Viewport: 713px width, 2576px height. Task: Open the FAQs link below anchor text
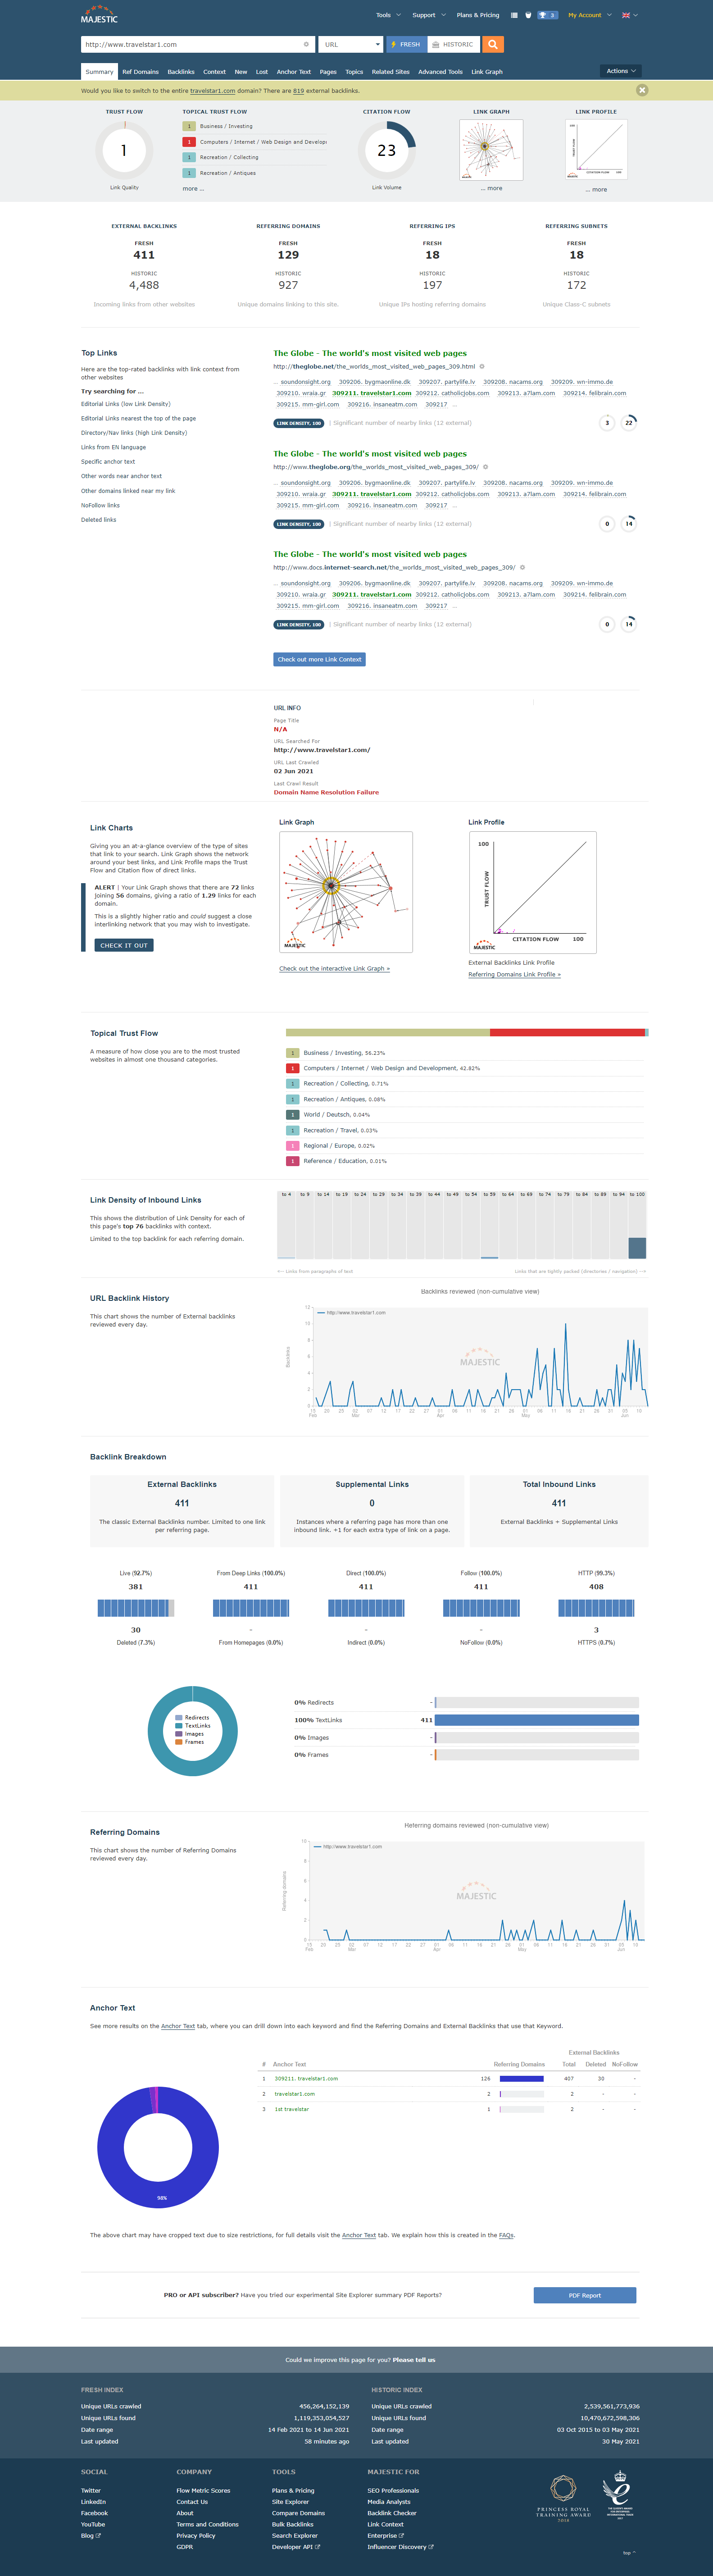506,2235
